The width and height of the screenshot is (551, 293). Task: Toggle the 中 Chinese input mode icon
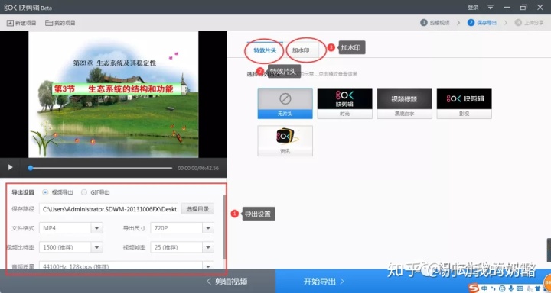(x=484, y=288)
